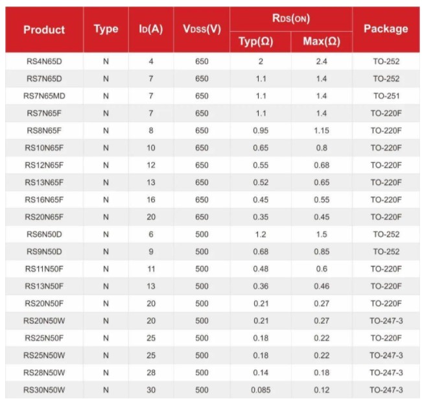
Task: Select the 0.085 typical resistance value
Action: [x=261, y=389]
